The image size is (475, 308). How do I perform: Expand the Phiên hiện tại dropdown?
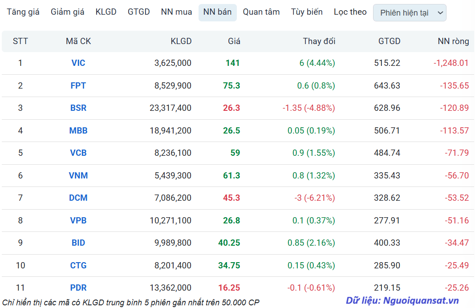410,13
